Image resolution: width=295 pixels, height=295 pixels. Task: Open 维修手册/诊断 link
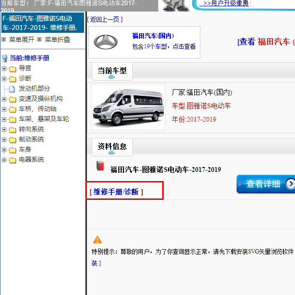click(116, 192)
